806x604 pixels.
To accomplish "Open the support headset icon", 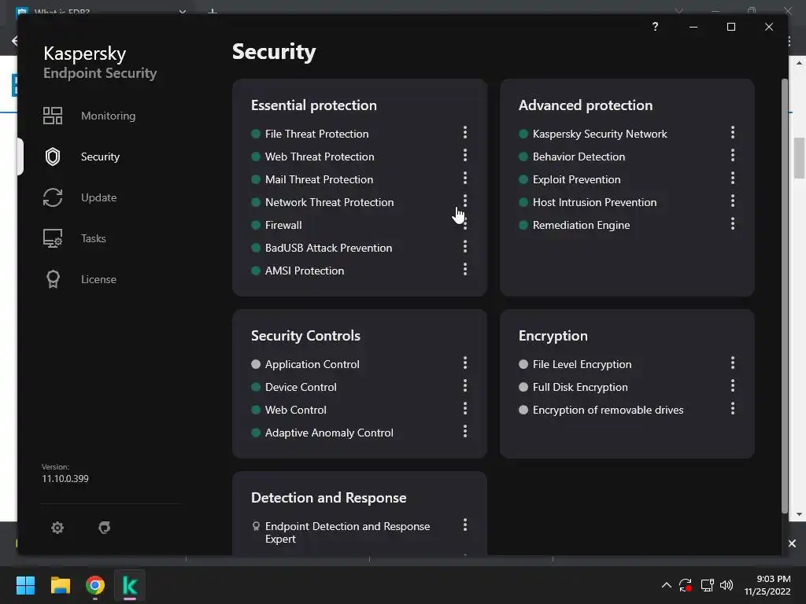I will coord(105,528).
